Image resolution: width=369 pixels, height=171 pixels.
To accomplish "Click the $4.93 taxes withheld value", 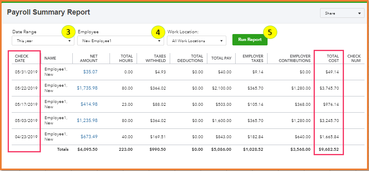I will [x=160, y=72].
